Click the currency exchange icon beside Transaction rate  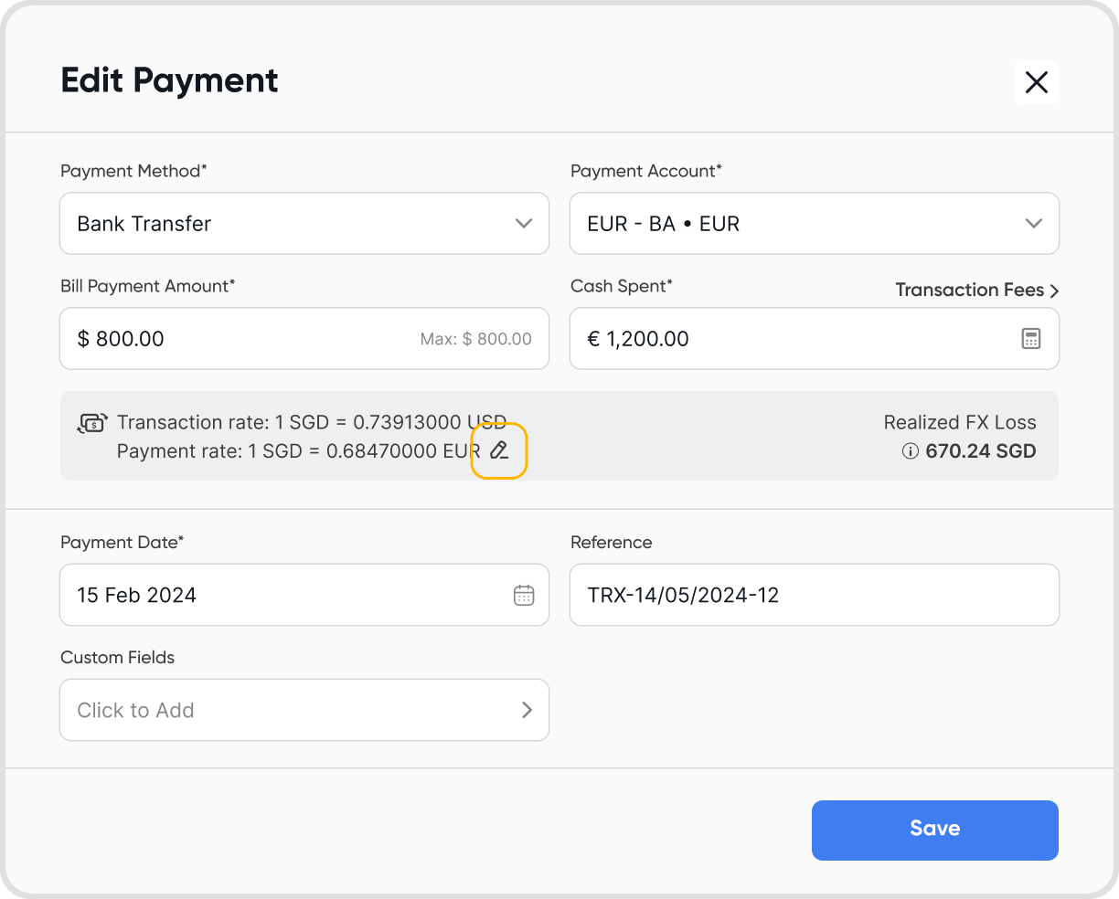point(92,423)
